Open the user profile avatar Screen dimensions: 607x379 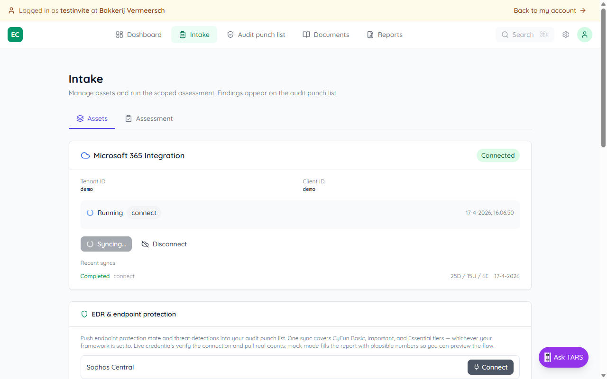coord(584,35)
